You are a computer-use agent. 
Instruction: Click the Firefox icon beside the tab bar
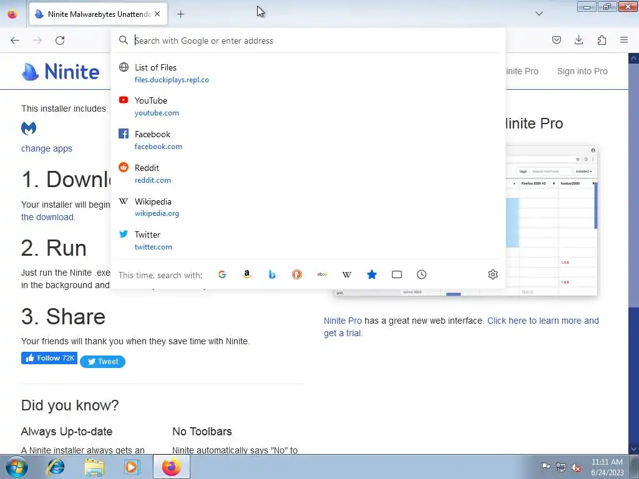[x=12, y=14]
